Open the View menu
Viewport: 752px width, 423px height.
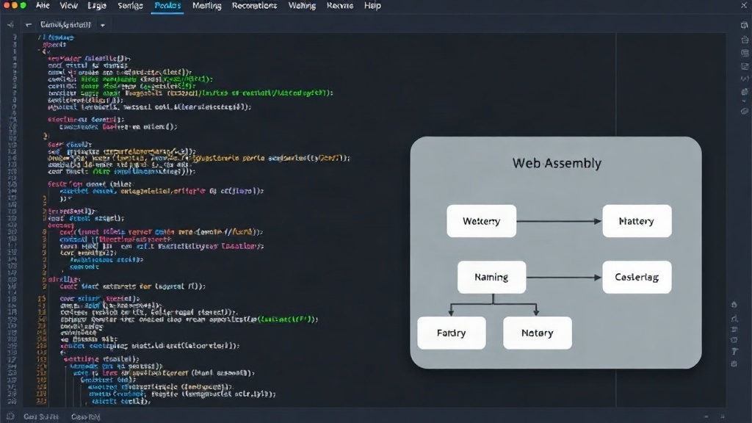pyautogui.click(x=68, y=6)
